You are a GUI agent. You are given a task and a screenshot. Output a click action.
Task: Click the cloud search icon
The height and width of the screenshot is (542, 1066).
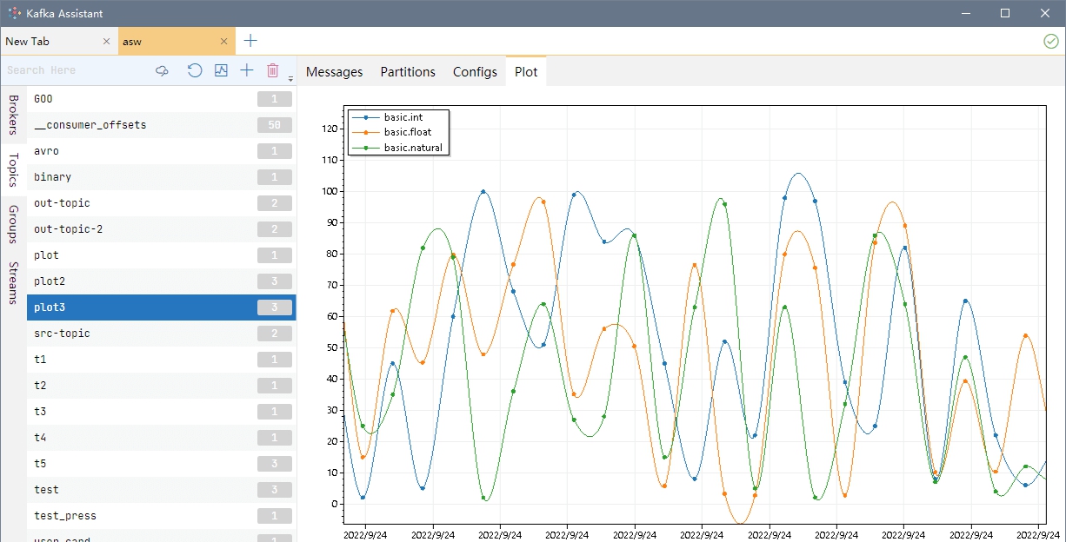[x=162, y=70]
